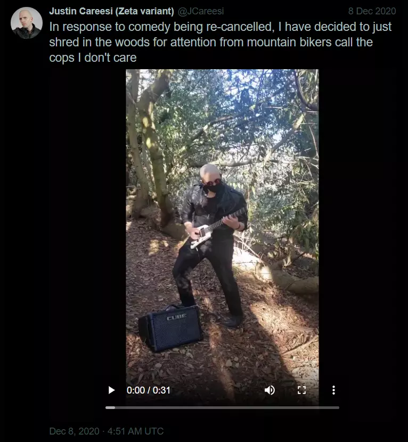
Task: Click the tweet text about comedy being re-cancelled
Action: click(220, 42)
